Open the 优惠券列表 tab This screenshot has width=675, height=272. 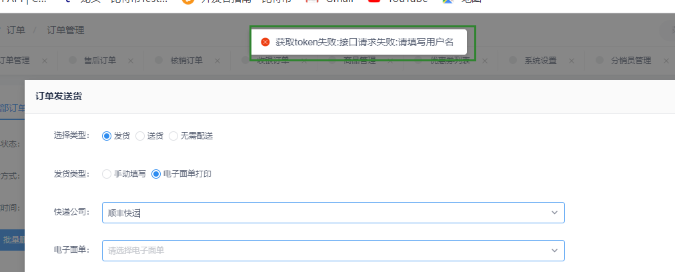click(x=450, y=61)
